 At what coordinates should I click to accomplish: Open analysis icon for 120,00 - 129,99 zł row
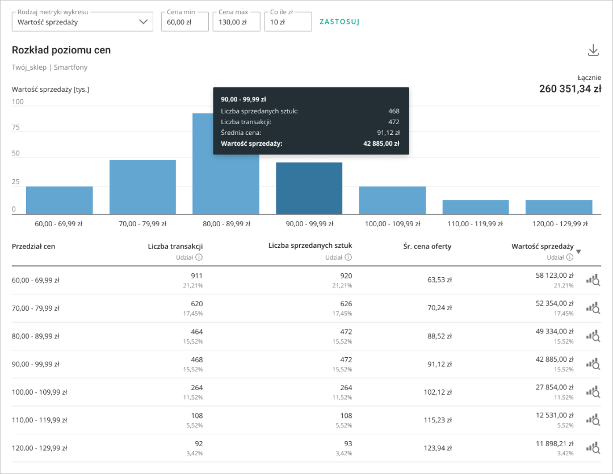click(x=593, y=448)
